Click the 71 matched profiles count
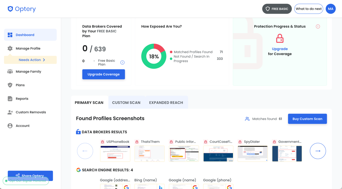This screenshot has width=342, height=189. coord(221,52)
